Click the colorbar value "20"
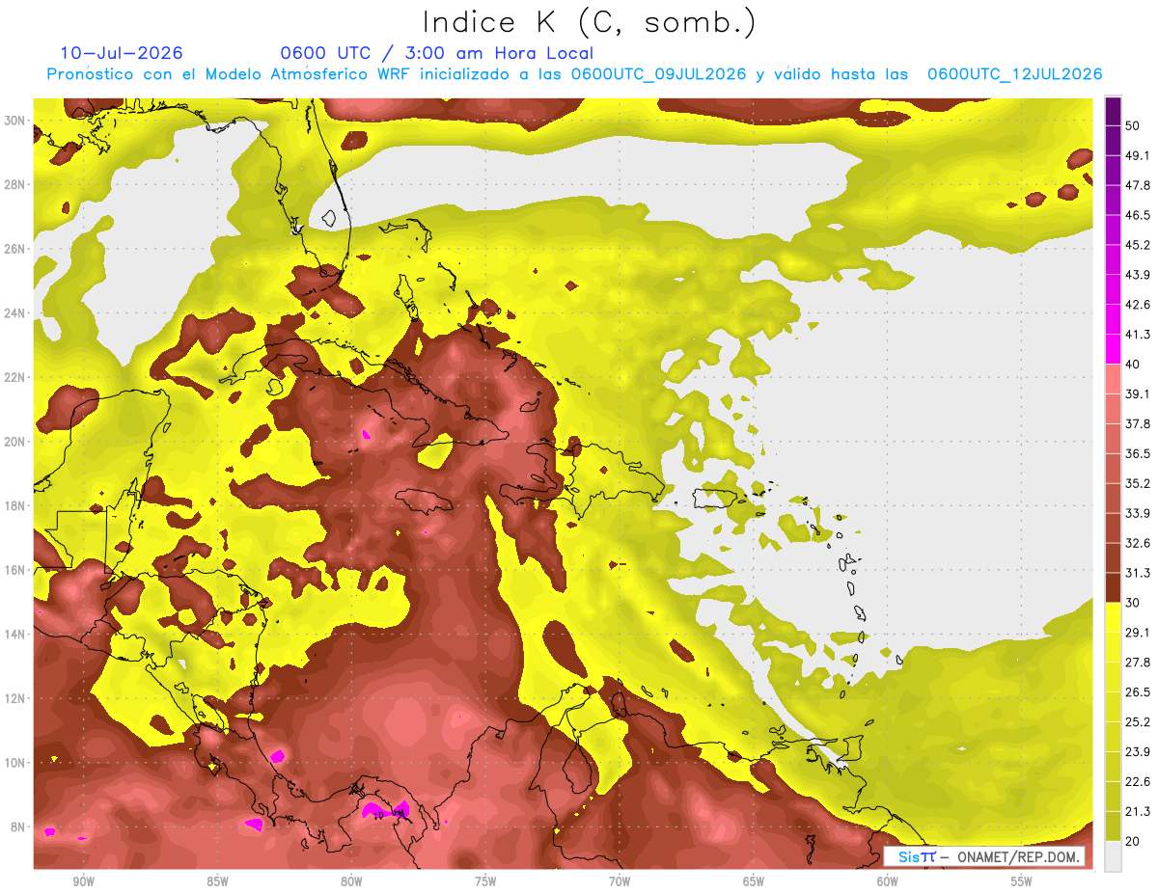The image size is (1158, 894). tap(1135, 842)
